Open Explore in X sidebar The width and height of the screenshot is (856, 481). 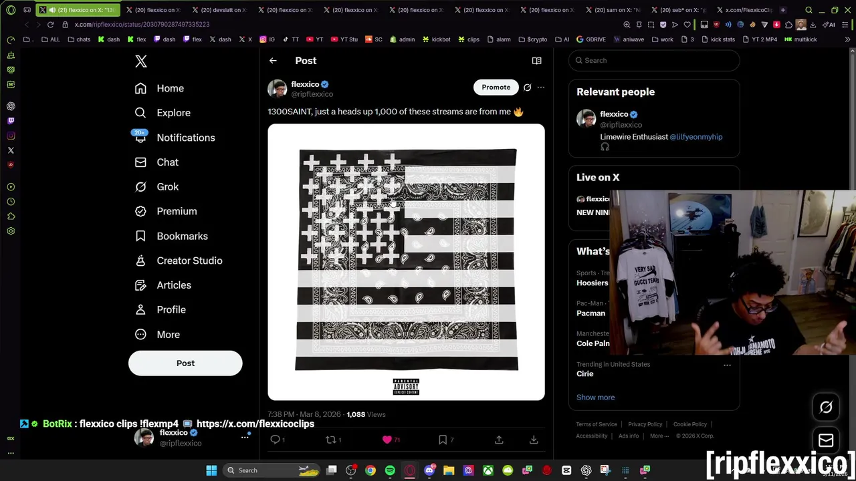click(x=163, y=113)
